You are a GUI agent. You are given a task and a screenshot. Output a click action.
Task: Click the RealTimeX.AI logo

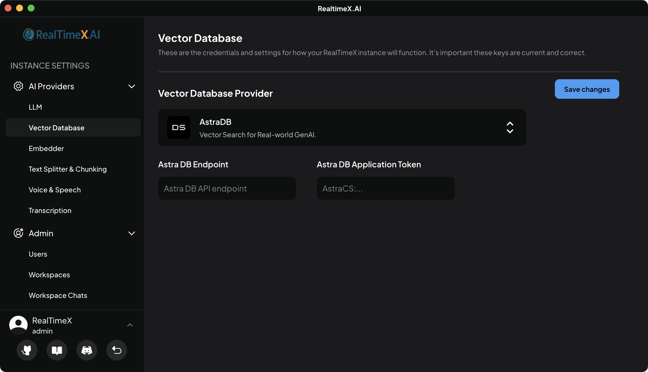(x=61, y=34)
